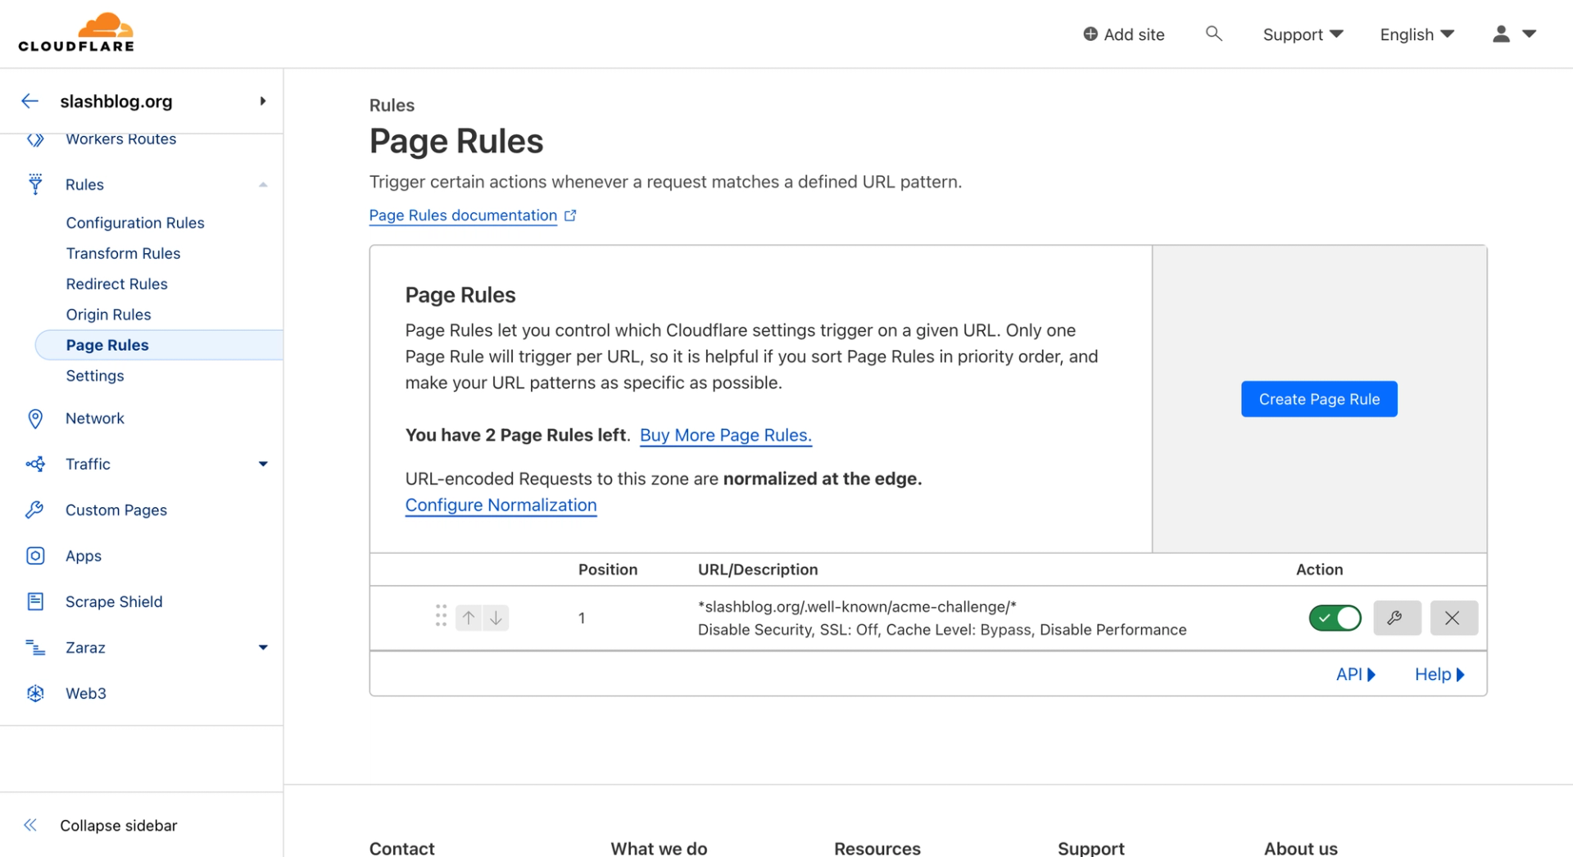Click the drag handle of rule 1

coord(441,616)
